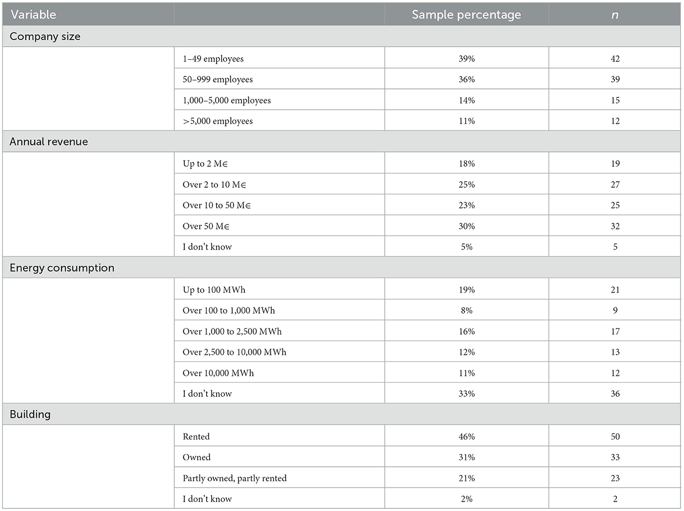
Task: Click the Owned building cell
Action: [x=197, y=457]
